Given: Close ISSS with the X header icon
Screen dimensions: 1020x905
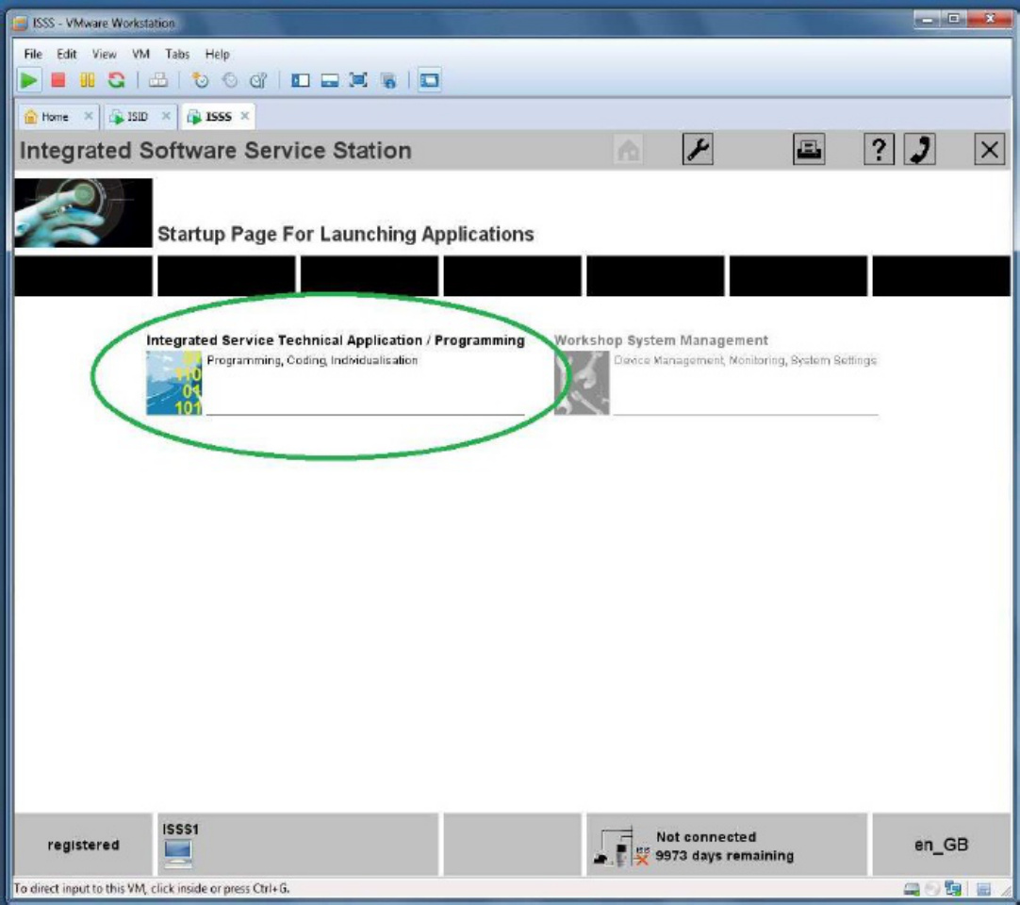Looking at the screenshot, I should [x=990, y=150].
